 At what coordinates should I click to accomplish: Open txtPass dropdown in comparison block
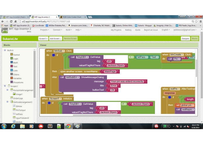click(143, 57)
